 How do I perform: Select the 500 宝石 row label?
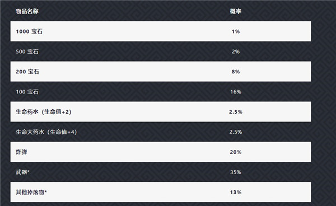tap(27, 52)
